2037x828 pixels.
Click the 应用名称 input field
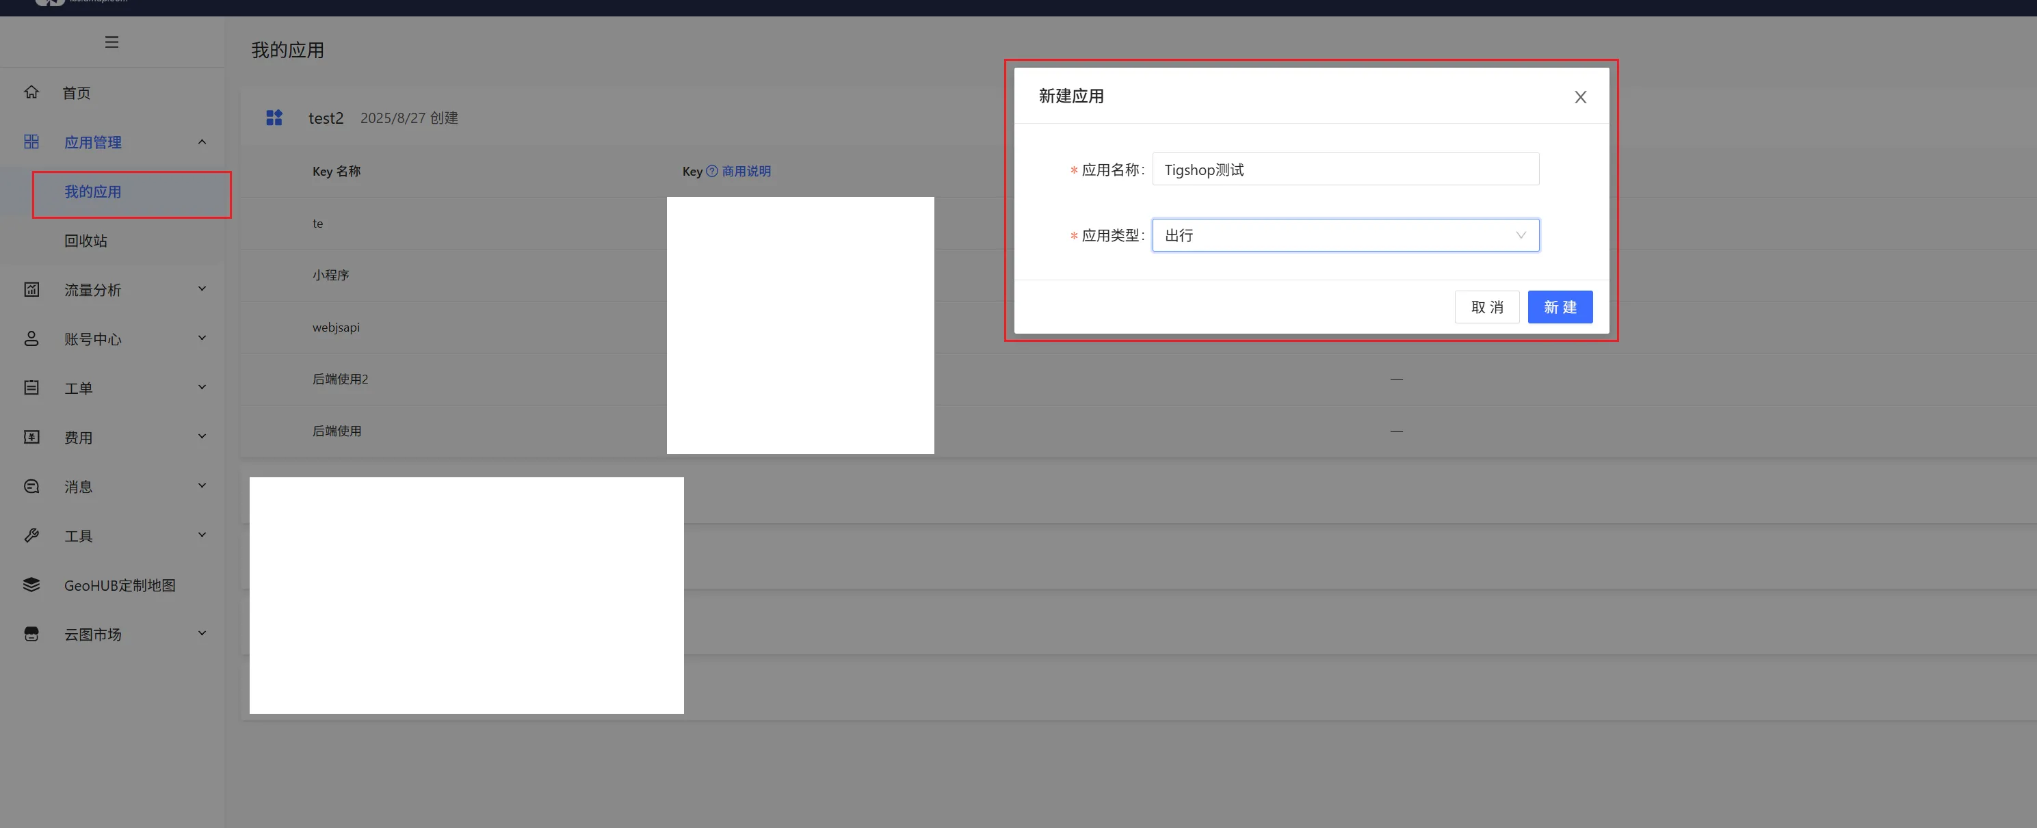(x=1344, y=170)
